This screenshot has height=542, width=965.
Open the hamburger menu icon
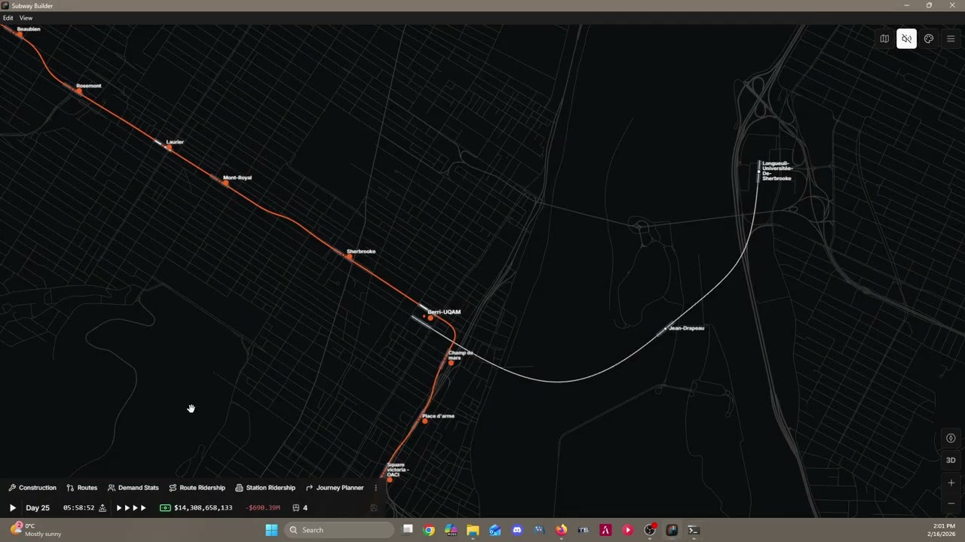click(951, 39)
